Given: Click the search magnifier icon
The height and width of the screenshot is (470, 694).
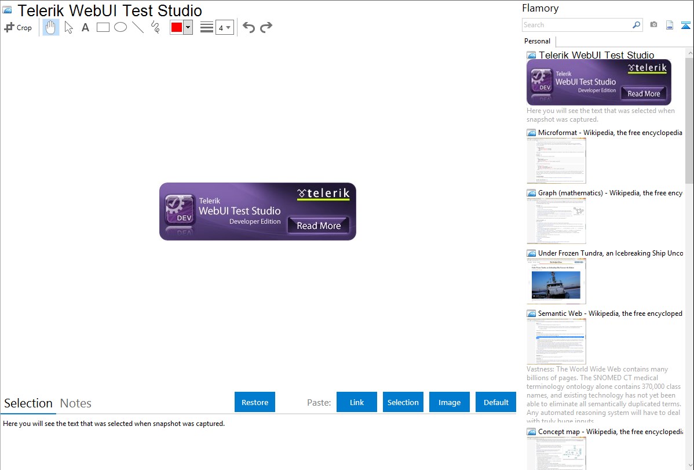Looking at the screenshot, I should tap(636, 25).
